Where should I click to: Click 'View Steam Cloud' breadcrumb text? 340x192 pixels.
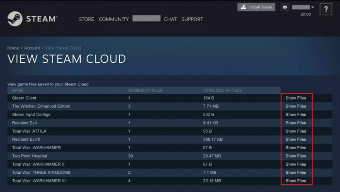[63, 48]
